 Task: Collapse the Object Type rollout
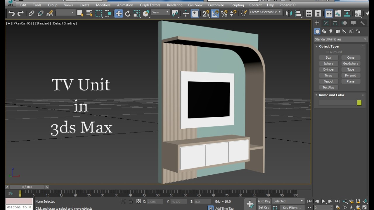click(x=329, y=46)
